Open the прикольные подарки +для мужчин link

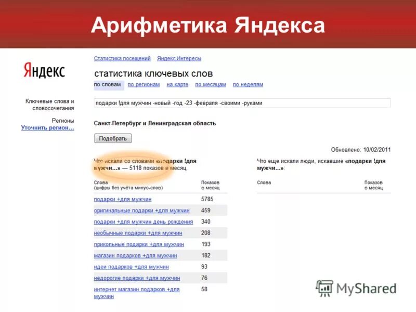coord(139,244)
